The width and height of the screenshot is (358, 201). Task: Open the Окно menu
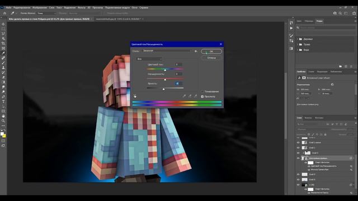click(x=134, y=7)
